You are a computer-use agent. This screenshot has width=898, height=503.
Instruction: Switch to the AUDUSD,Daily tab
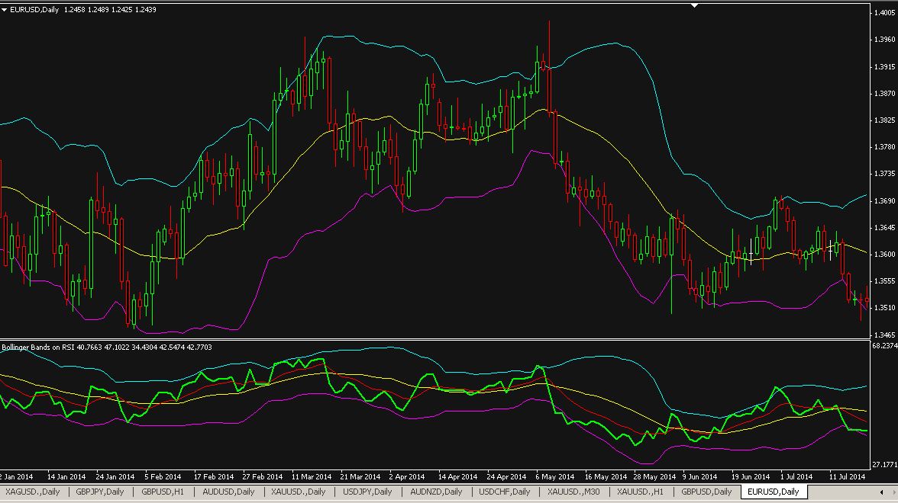[x=228, y=492]
